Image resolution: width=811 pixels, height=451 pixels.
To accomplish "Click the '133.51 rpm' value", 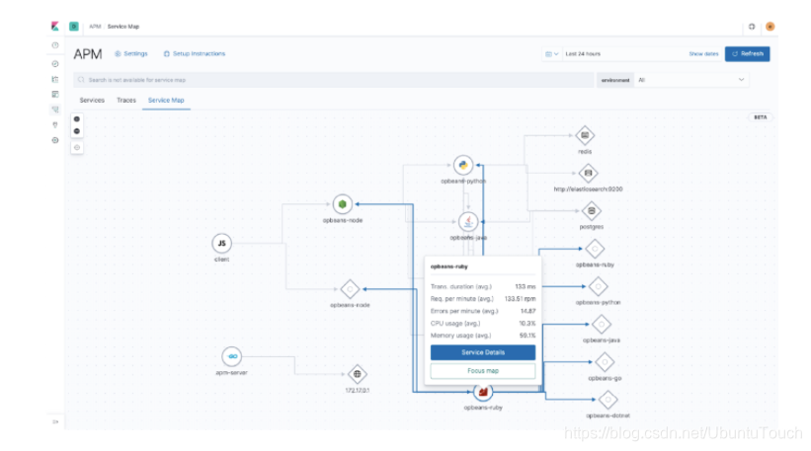I will pos(520,299).
